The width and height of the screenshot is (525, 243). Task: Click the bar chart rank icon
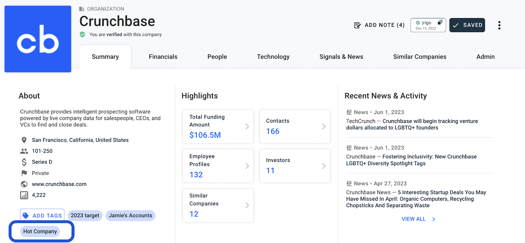coord(24,195)
